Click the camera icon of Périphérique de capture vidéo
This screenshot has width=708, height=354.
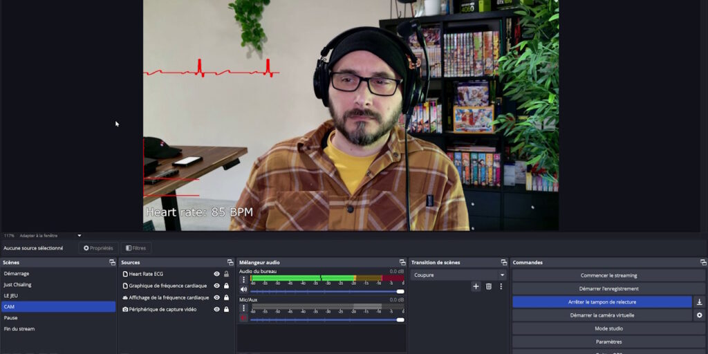[x=125, y=309]
